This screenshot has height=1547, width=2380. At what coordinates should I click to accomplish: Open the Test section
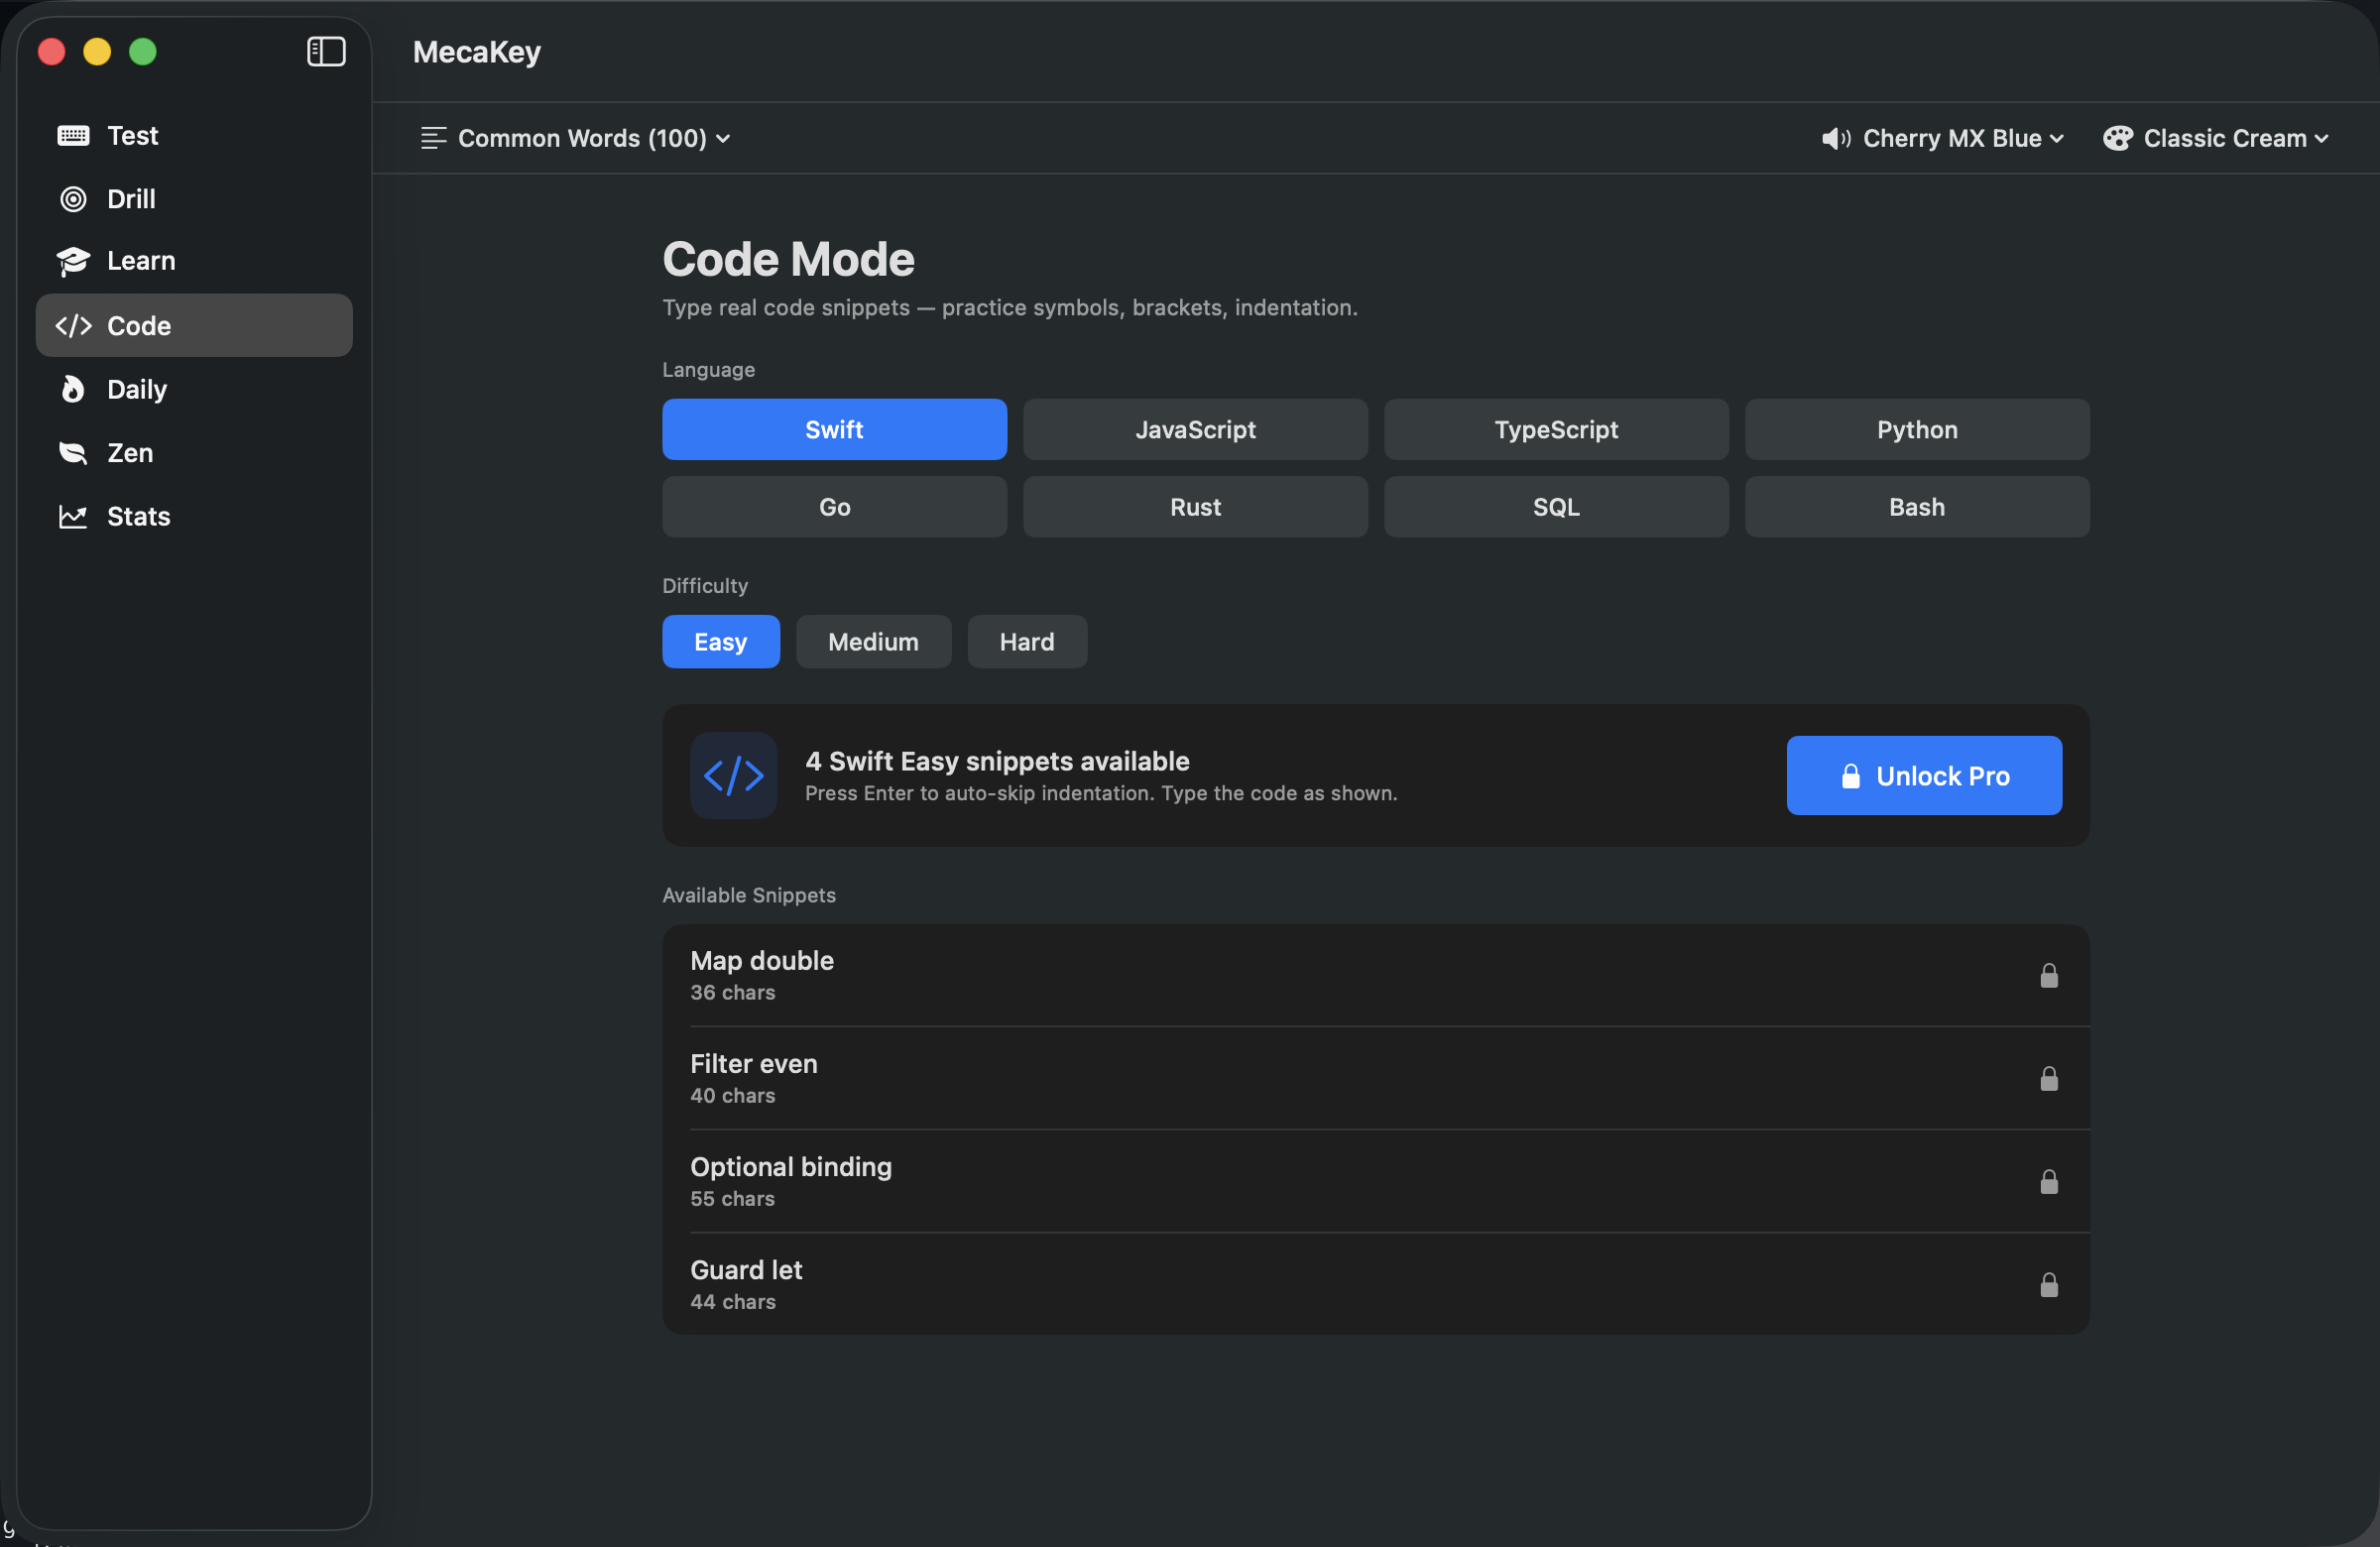(x=194, y=136)
